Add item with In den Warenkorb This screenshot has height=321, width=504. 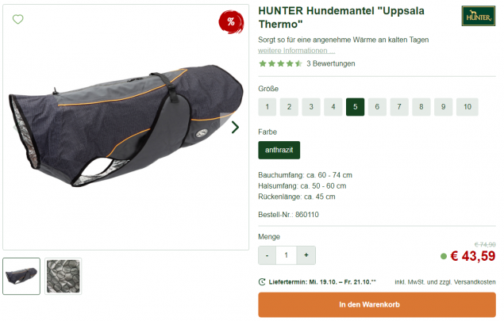377,304
